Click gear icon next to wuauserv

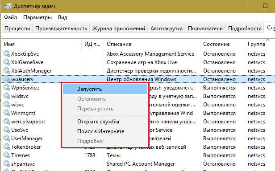coord(7,79)
